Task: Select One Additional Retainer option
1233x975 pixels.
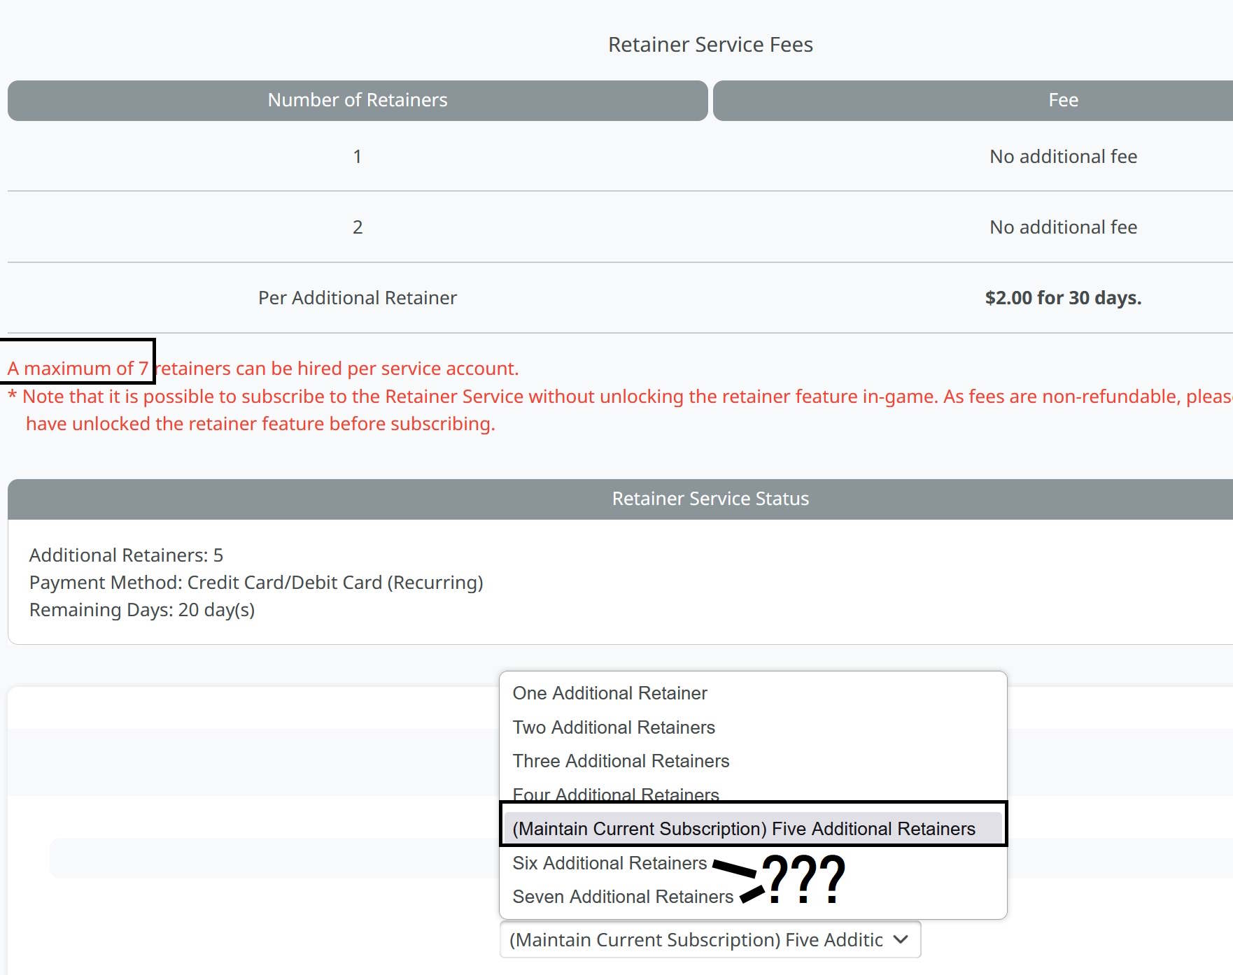Action: [753, 693]
